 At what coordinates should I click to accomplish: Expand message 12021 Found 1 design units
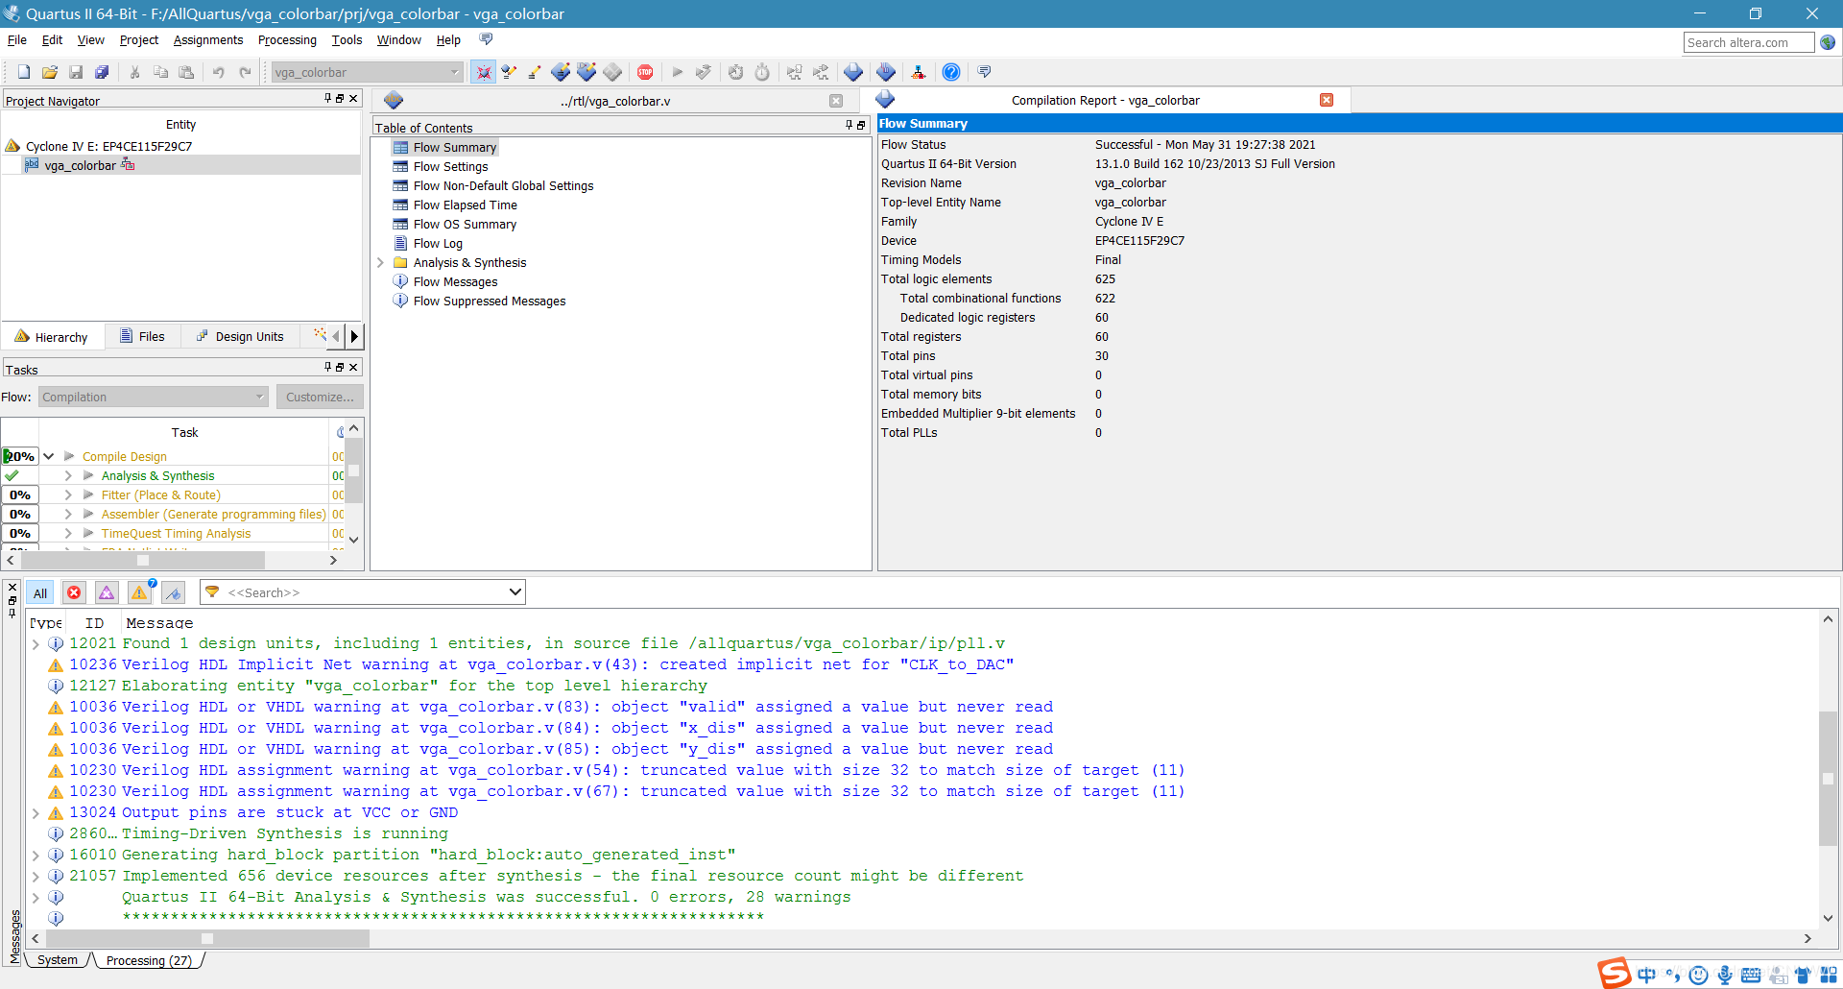(36, 644)
